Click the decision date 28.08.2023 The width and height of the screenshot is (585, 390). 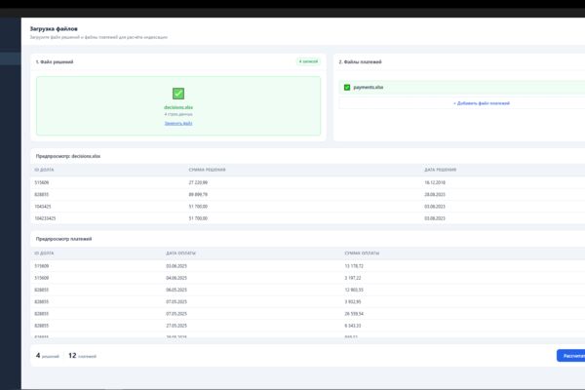coord(435,194)
